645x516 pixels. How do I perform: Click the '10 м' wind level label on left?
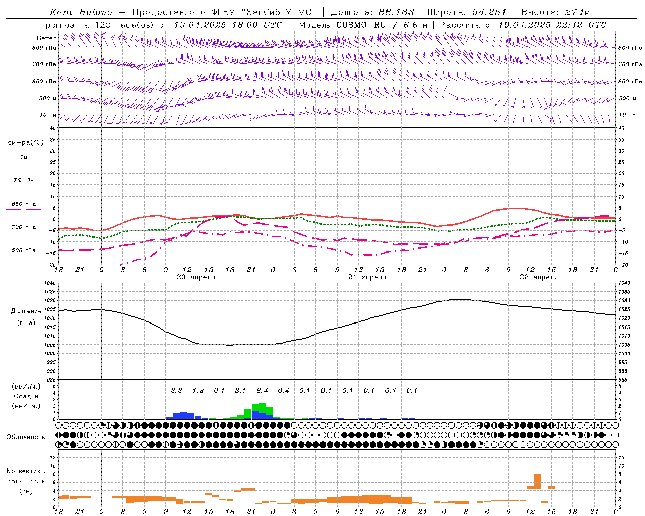(48, 115)
